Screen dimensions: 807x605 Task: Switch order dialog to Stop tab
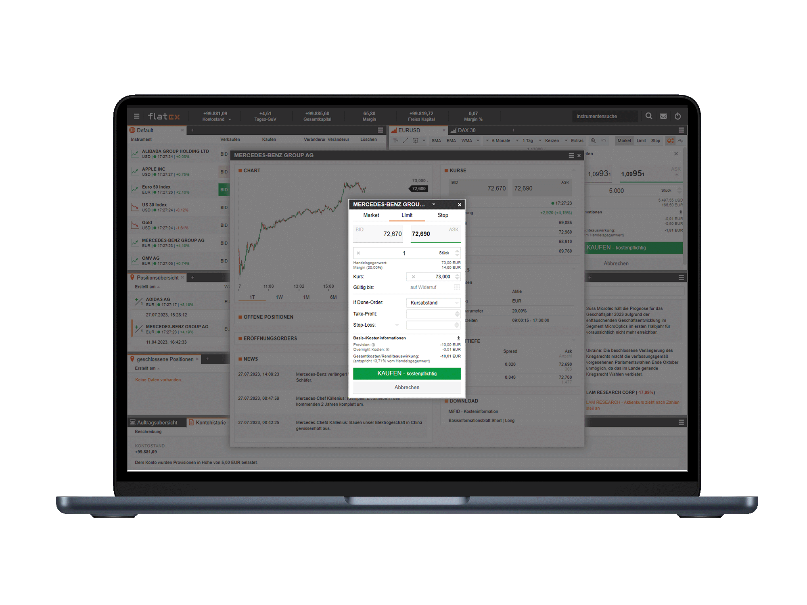click(x=443, y=215)
